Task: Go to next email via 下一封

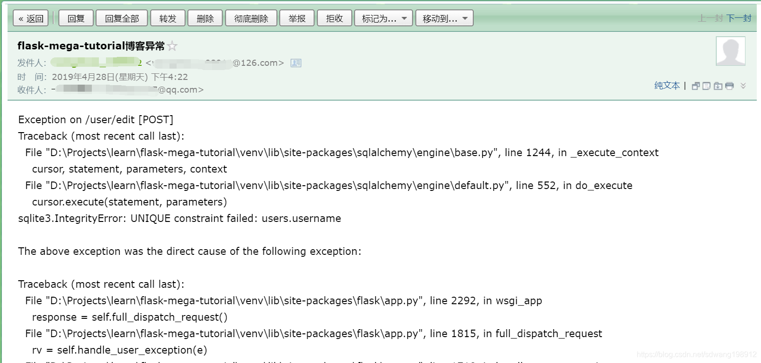Action: point(739,18)
